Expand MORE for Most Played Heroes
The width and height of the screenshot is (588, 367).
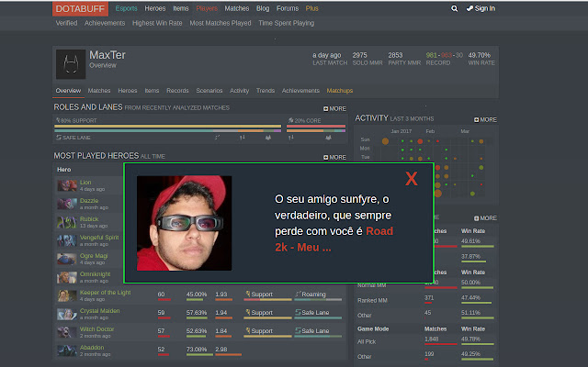pos(334,157)
